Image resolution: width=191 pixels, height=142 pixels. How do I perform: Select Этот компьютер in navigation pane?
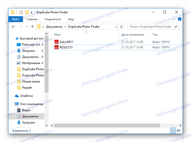32,104
